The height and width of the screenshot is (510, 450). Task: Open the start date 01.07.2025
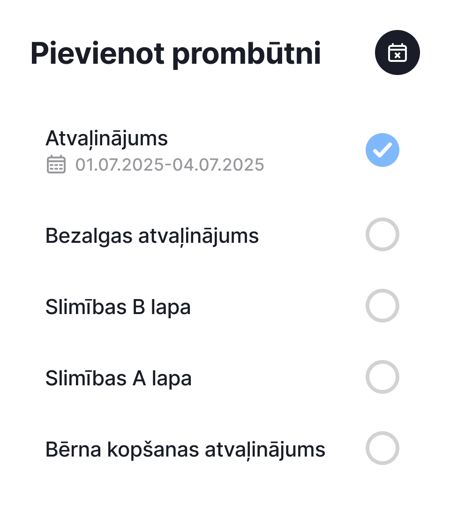[120, 165]
